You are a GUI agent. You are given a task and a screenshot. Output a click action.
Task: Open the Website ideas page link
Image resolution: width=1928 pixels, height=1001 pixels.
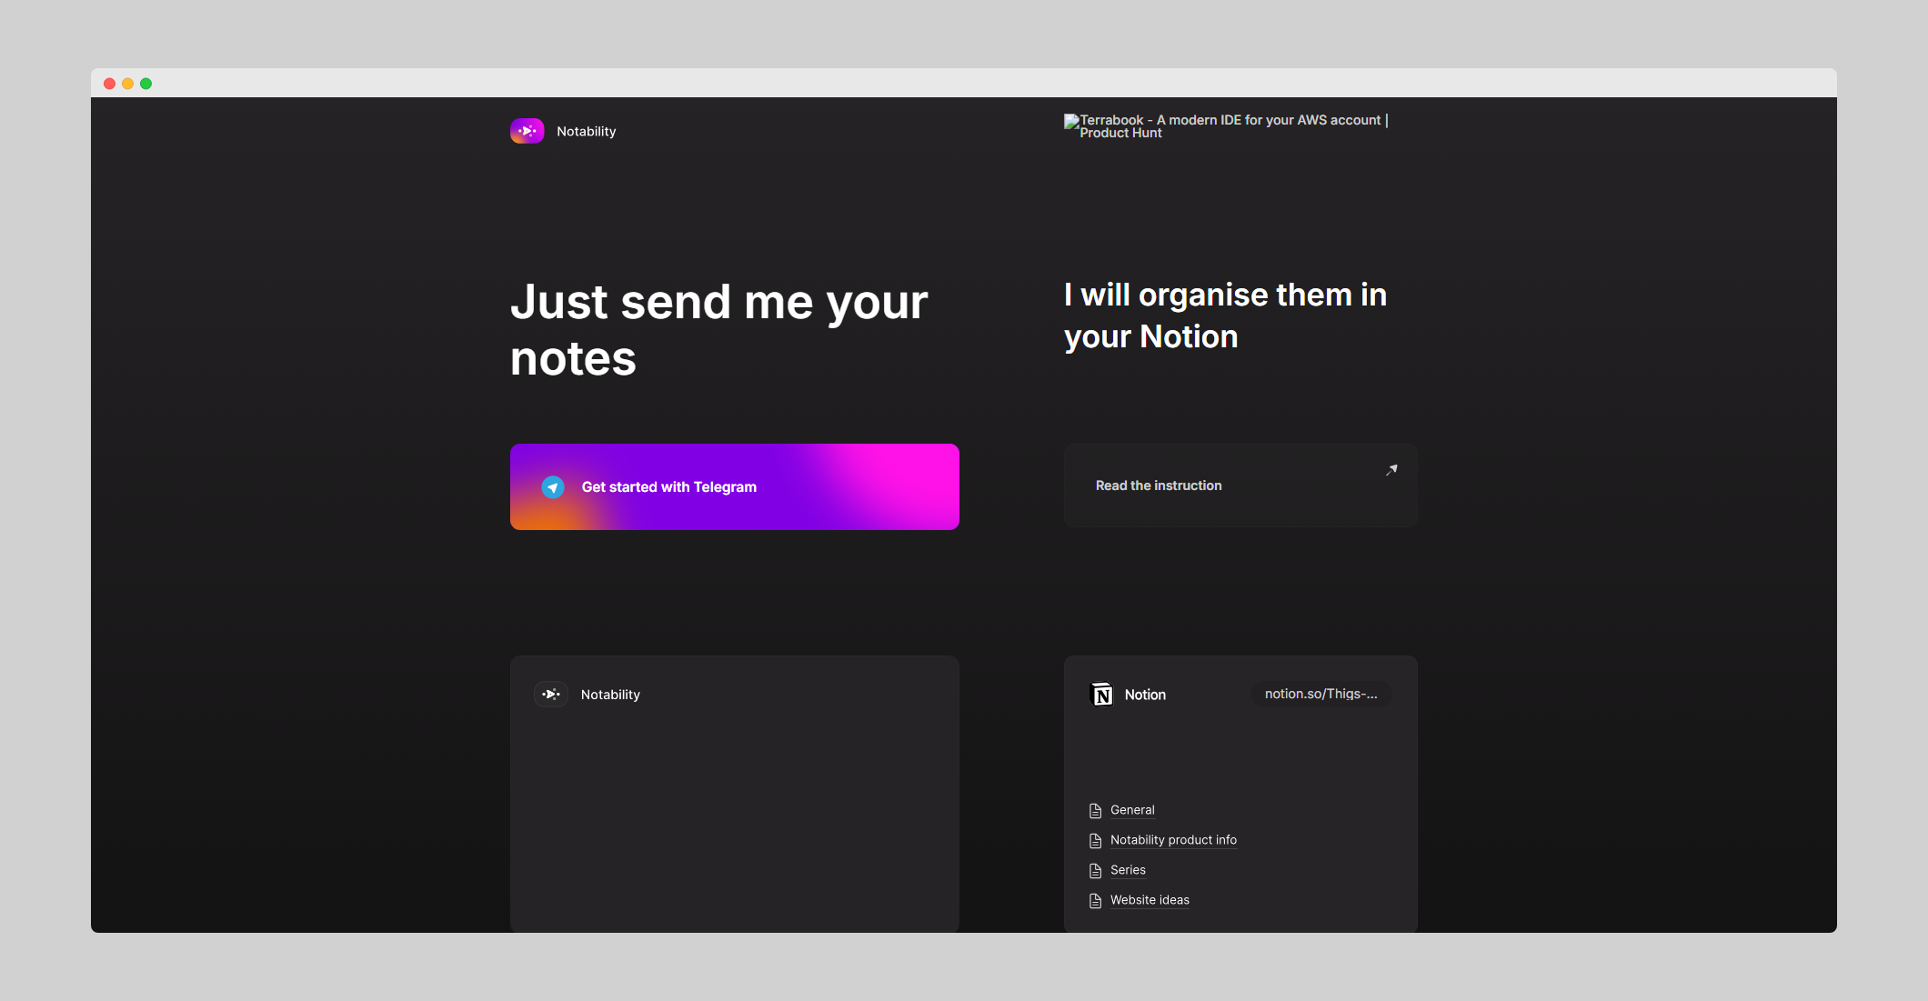coord(1150,900)
